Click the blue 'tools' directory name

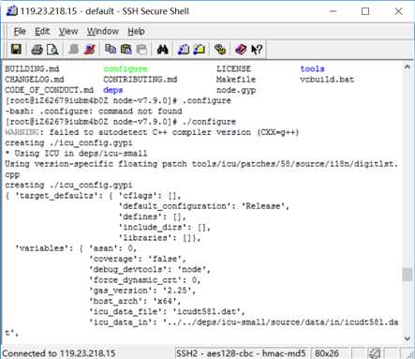(x=312, y=68)
